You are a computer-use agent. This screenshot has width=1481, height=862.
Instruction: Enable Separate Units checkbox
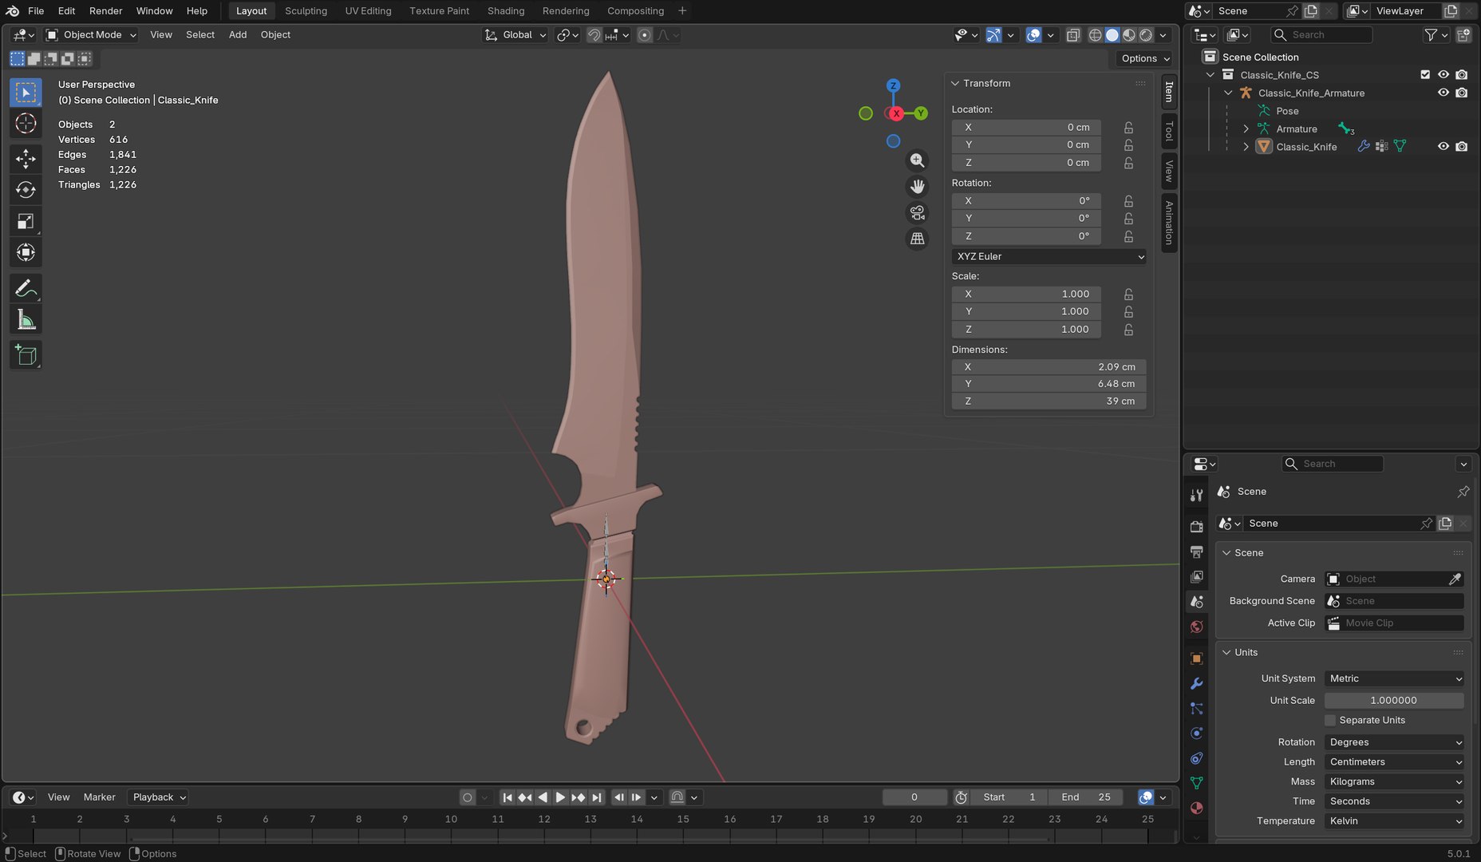(1330, 720)
